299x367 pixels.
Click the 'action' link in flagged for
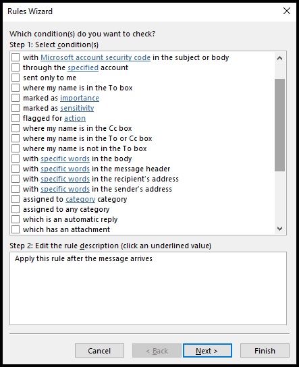tap(75, 118)
